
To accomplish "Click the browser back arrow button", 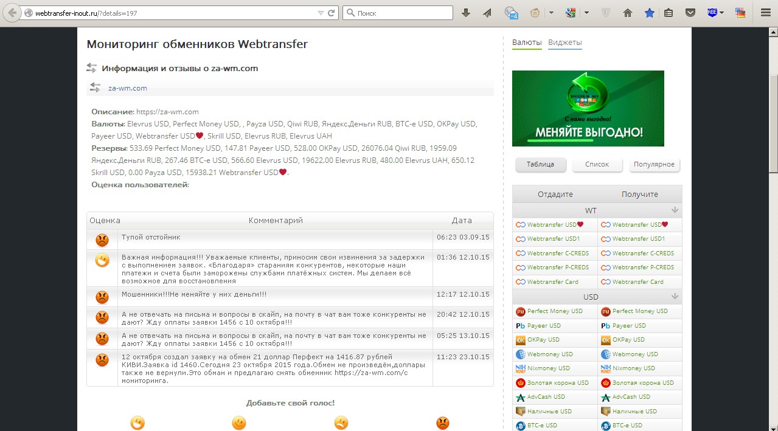I will [x=12, y=13].
